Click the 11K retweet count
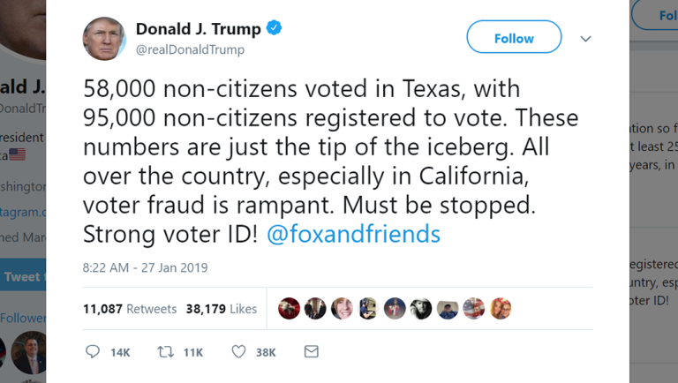This screenshot has height=383, width=678. 192,353
